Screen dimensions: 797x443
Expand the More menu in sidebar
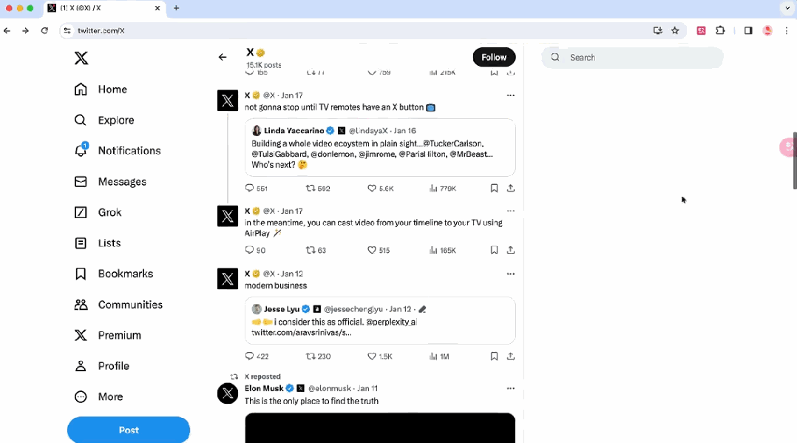coord(98,396)
